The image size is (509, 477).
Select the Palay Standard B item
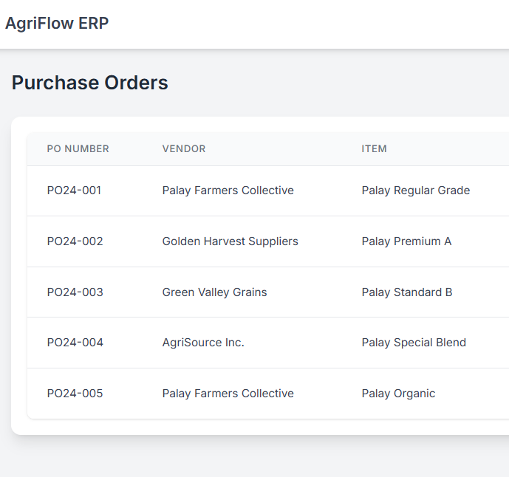pos(407,292)
